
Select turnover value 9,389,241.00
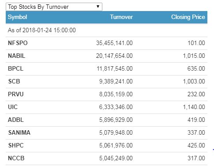click(x=116, y=81)
